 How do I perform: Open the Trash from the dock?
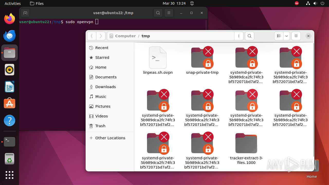(x=10, y=159)
